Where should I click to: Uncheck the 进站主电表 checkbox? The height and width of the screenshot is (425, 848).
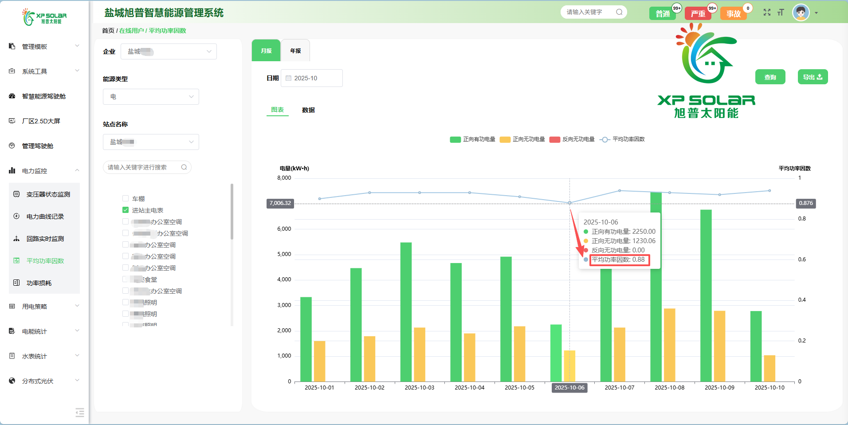tap(126, 210)
